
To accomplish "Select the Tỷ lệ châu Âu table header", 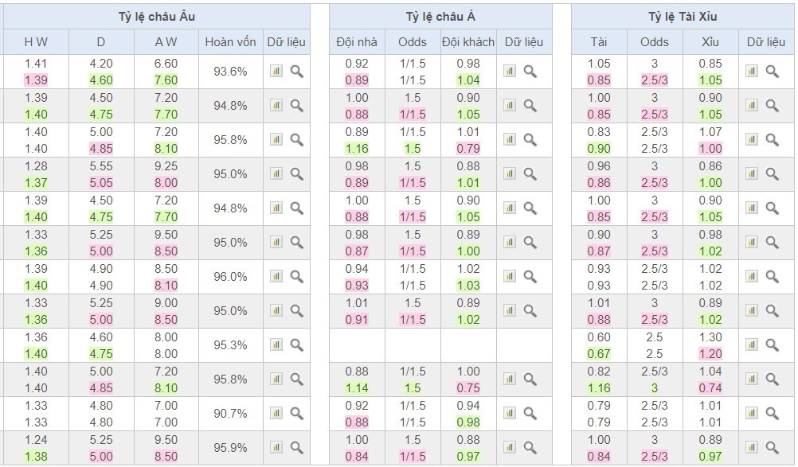I will (155, 17).
